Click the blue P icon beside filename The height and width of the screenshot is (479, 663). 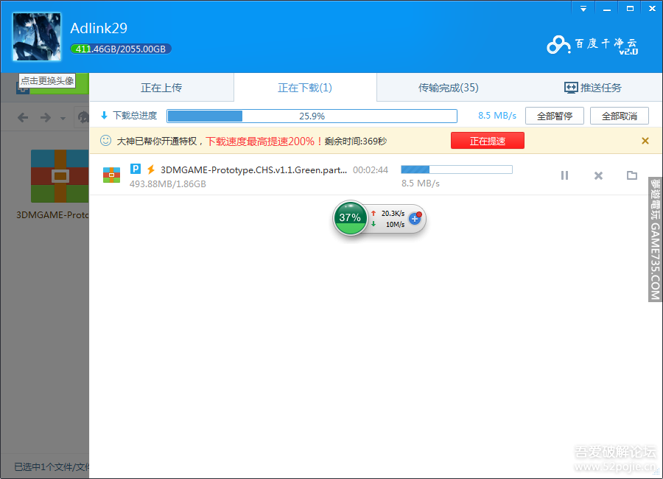[x=136, y=169]
